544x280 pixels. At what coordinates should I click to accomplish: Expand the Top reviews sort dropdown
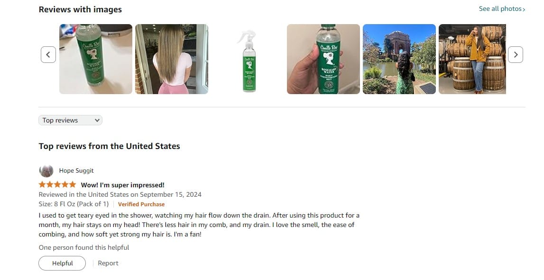(70, 120)
